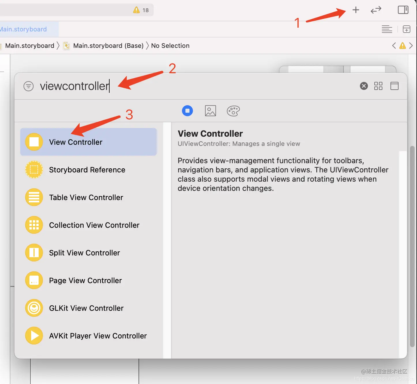
Task: Select GLKit View Controller item
Action: pos(89,308)
